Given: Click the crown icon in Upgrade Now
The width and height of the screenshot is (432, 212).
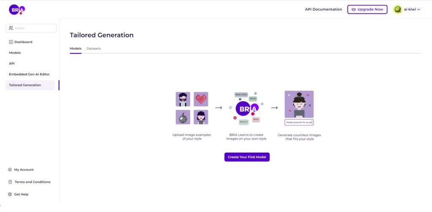Looking at the screenshot, I should [354, 9].
